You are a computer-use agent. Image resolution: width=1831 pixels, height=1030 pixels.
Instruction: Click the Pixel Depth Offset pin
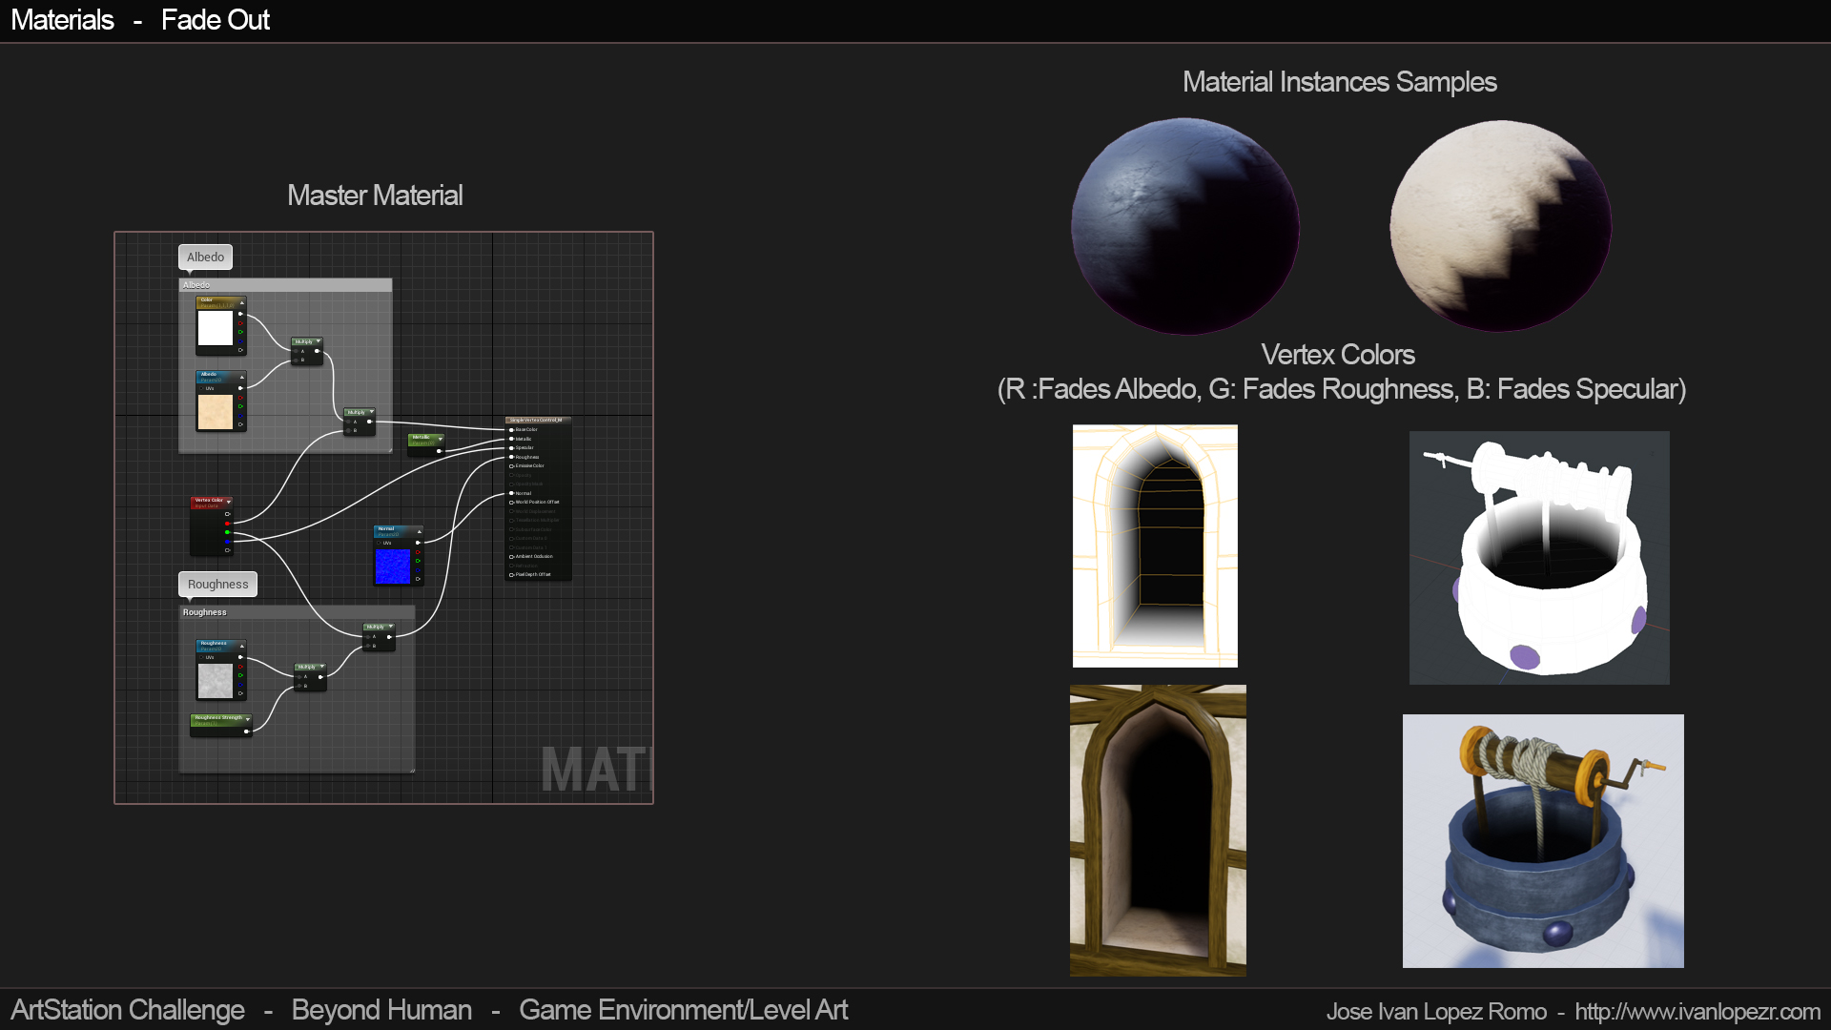(512, 575)
